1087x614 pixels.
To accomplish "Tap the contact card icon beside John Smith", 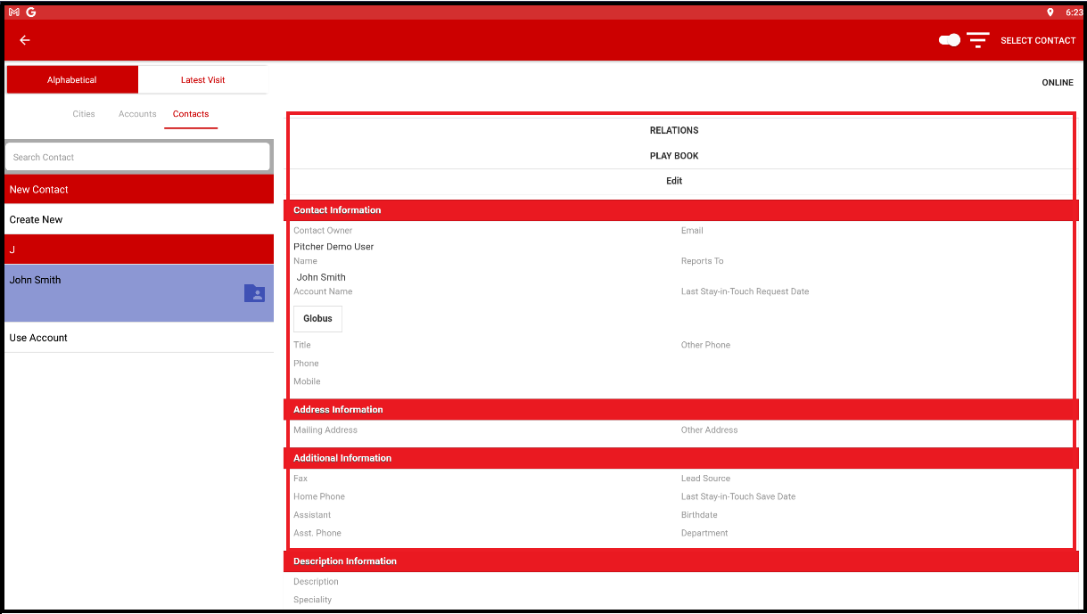I will (254, 292).
